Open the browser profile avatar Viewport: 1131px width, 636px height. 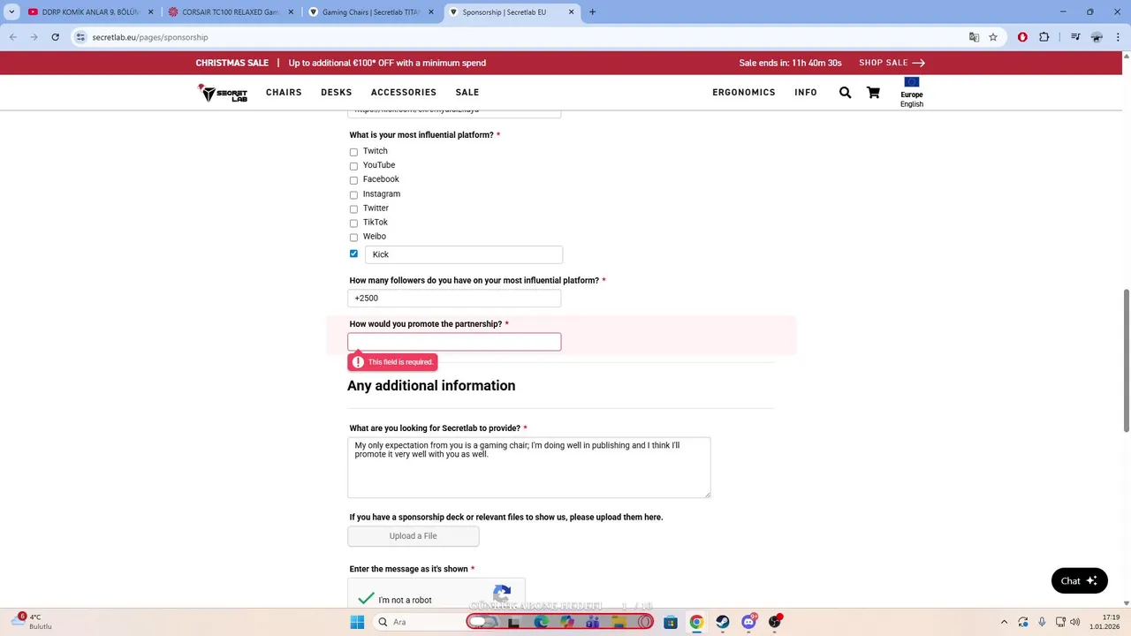pos(1097,37)
